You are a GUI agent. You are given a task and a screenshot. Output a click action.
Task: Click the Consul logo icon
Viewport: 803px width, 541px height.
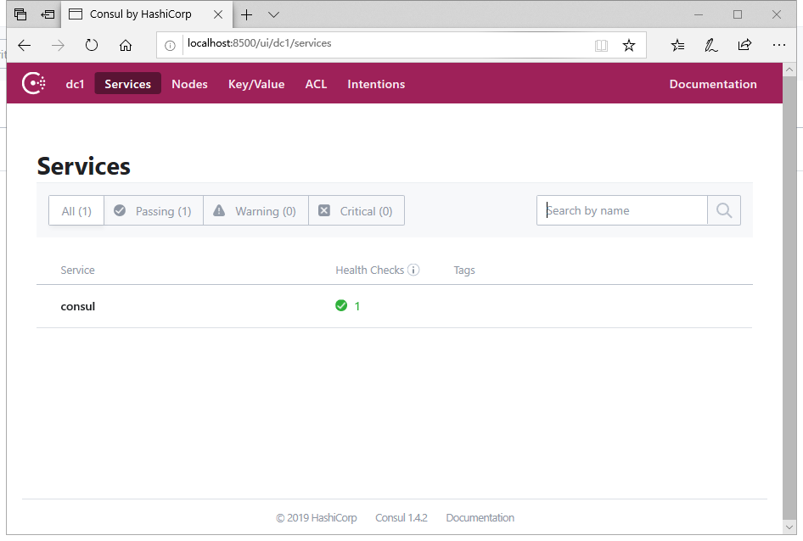point(33,83)
